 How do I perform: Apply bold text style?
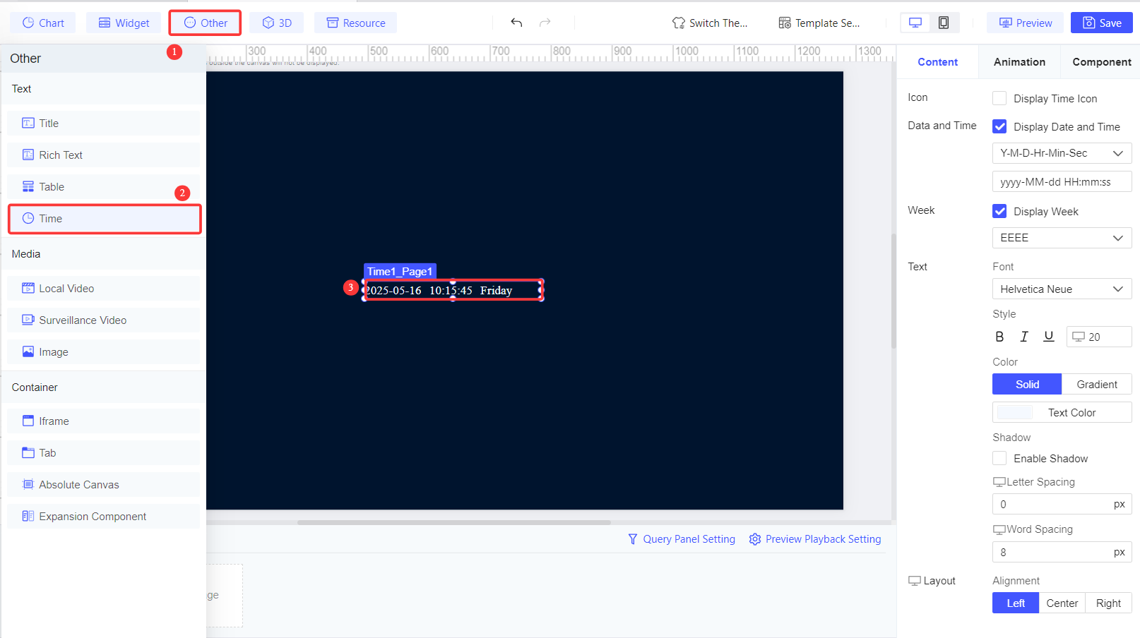click(x=999, y=337)
